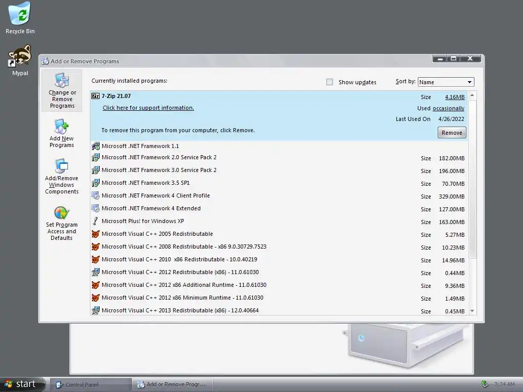Click icon for Visual C++ 2008 Redistributable
The height and width of the screenshot is (392, 523).
click(96, 247)
